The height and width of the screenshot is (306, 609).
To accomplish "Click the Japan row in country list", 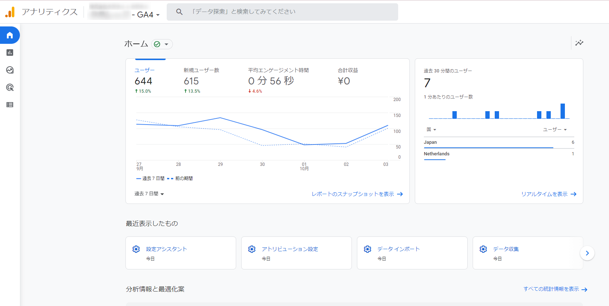I will tap(499, 143).
